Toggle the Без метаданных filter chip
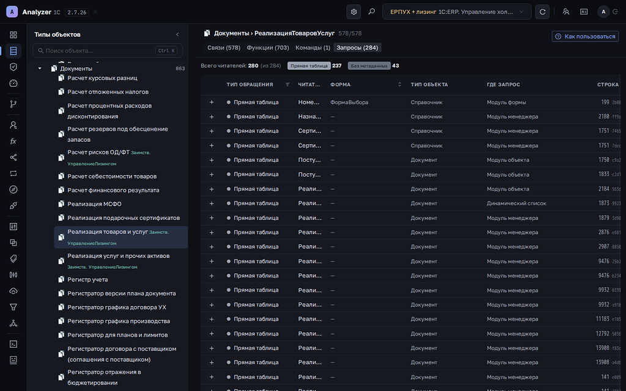This screenshot has height=391, width=626. point(369,66)
